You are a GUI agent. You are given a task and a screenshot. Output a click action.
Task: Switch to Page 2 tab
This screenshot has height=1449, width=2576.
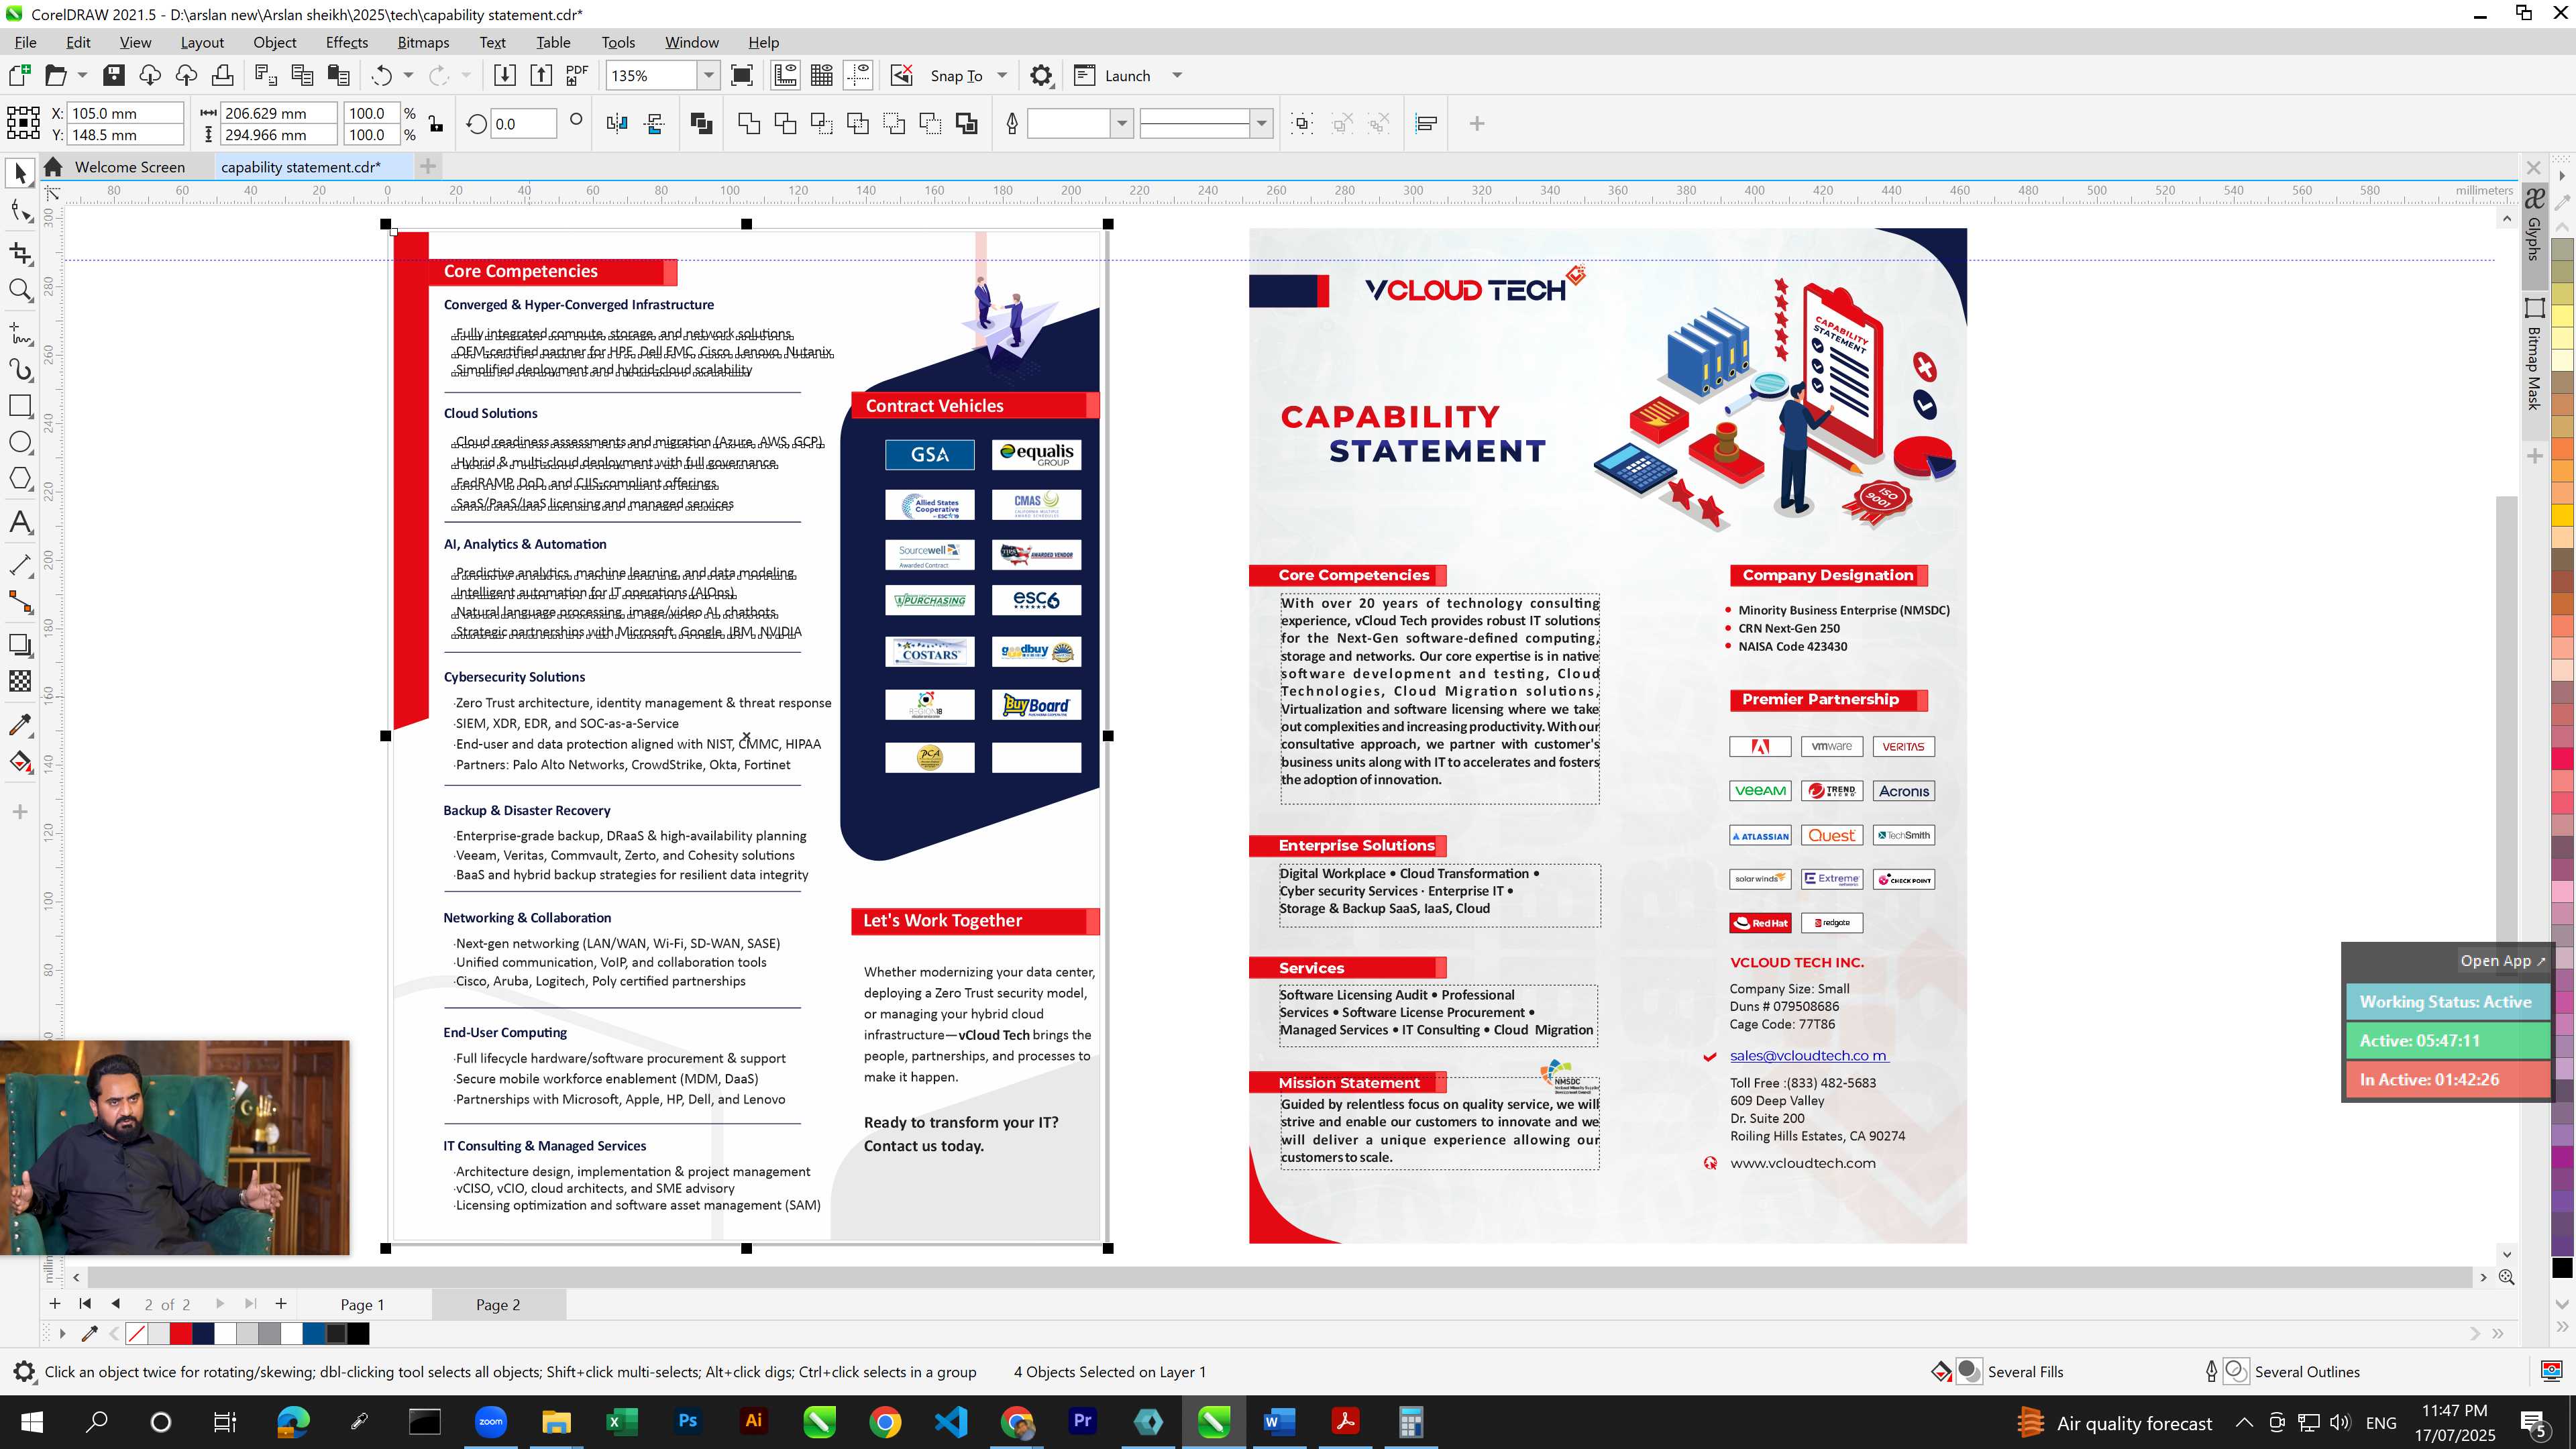click(x=498, y=1305)
